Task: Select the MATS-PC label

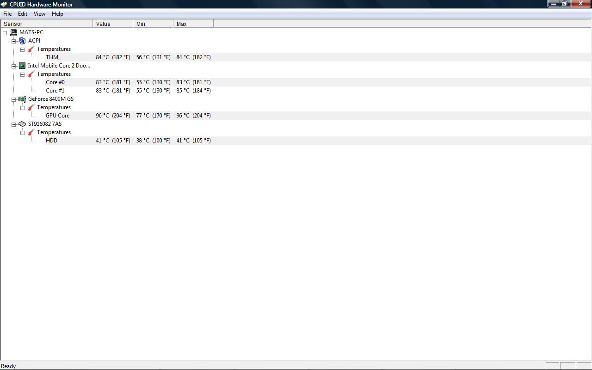Action: tap(31, 32)
